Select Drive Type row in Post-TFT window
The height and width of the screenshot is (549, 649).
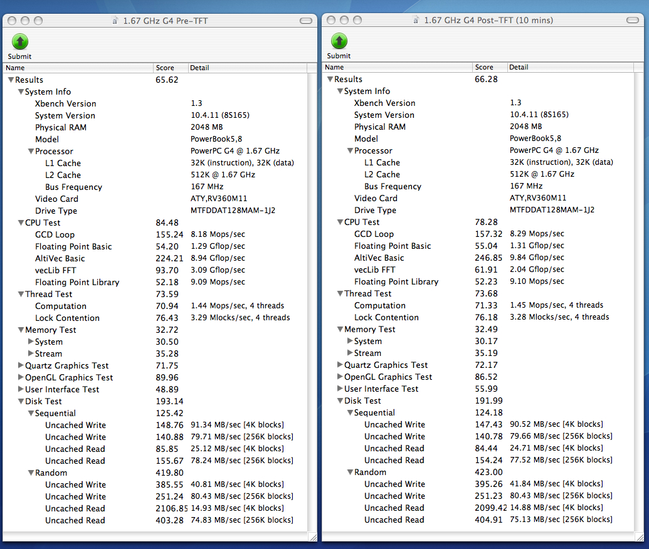coord(478,210)
